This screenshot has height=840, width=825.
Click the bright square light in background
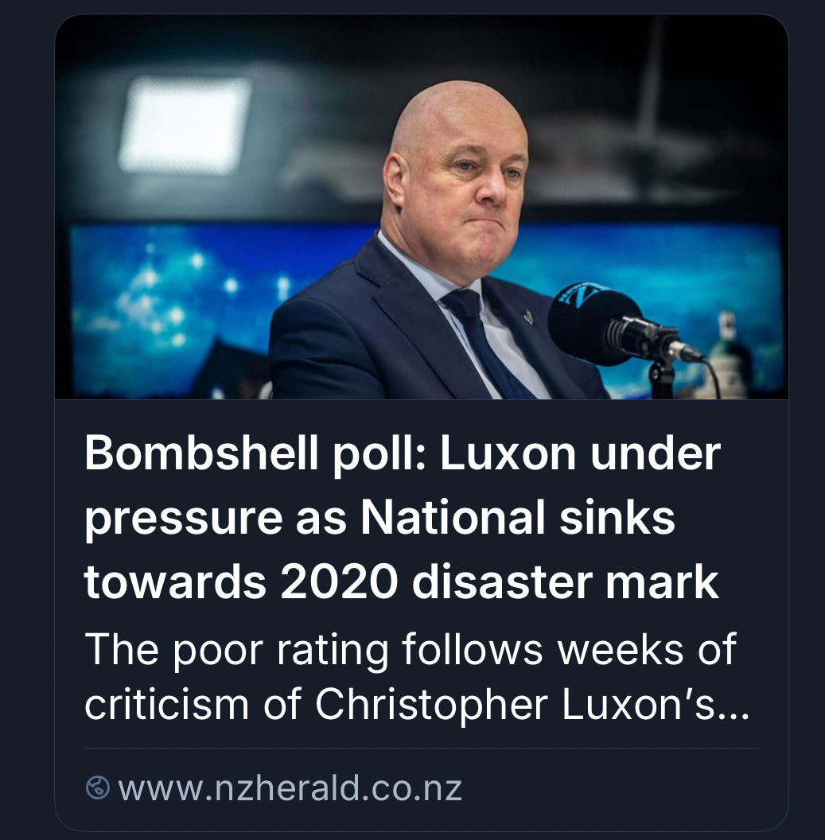click(185, 123)
